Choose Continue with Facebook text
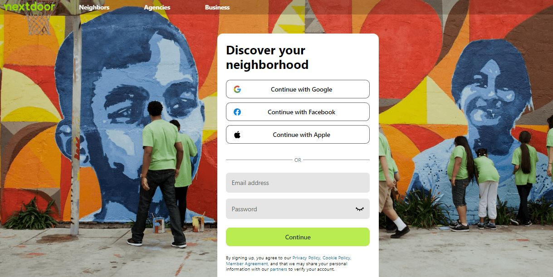Screen dimensions: 553x277 coord(302,112)
